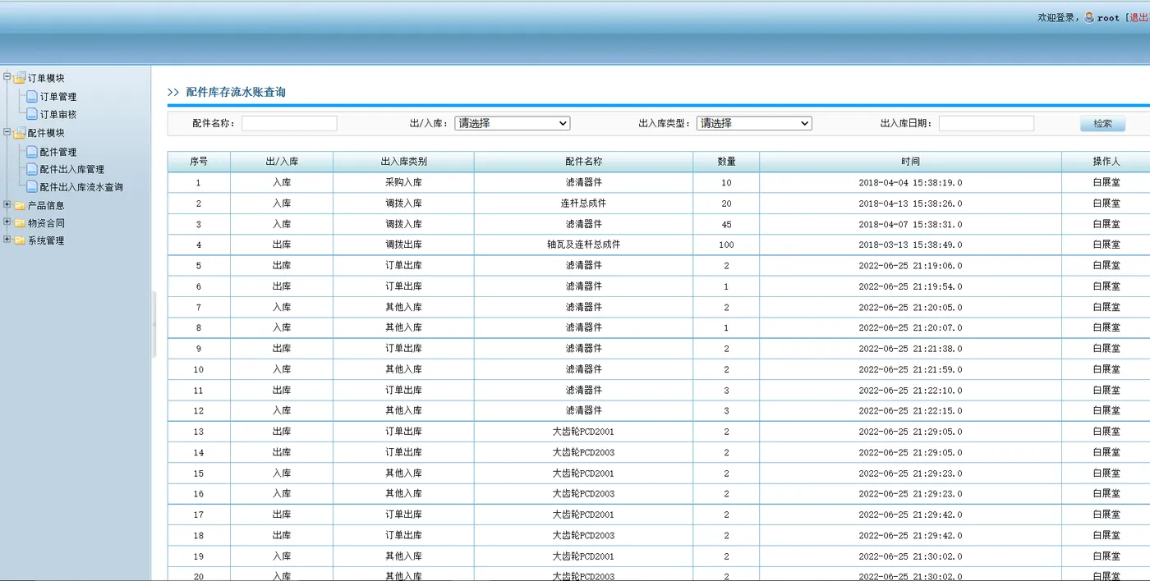Click the 其他入库 cell in row 7
1150x581 pixels.
click(x=403, y=307)
